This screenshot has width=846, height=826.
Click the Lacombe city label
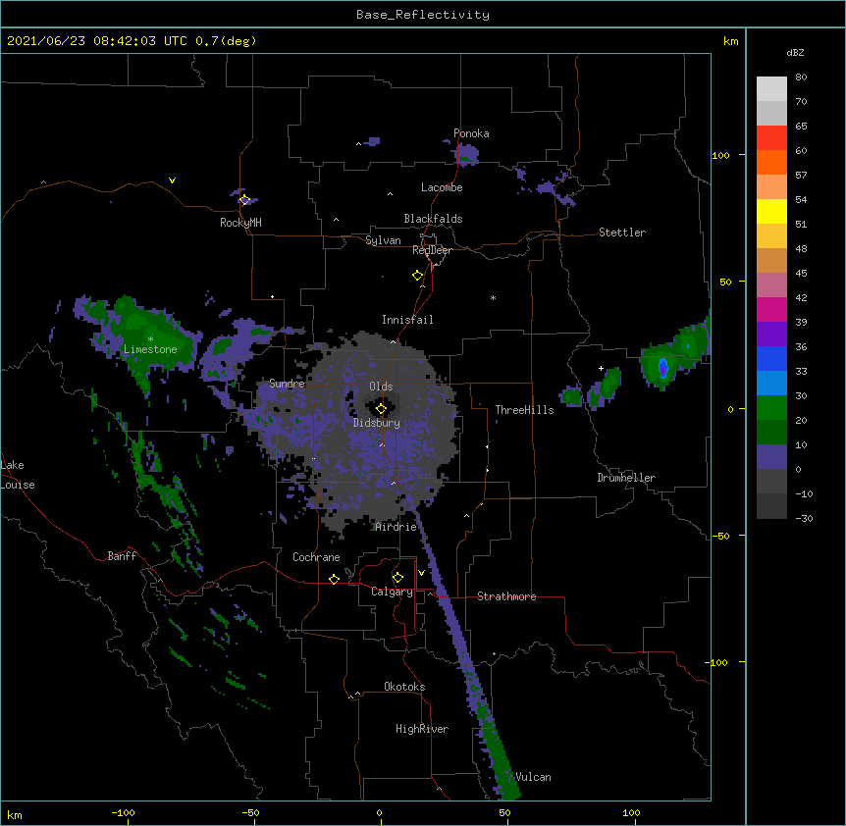pos(442,187)
